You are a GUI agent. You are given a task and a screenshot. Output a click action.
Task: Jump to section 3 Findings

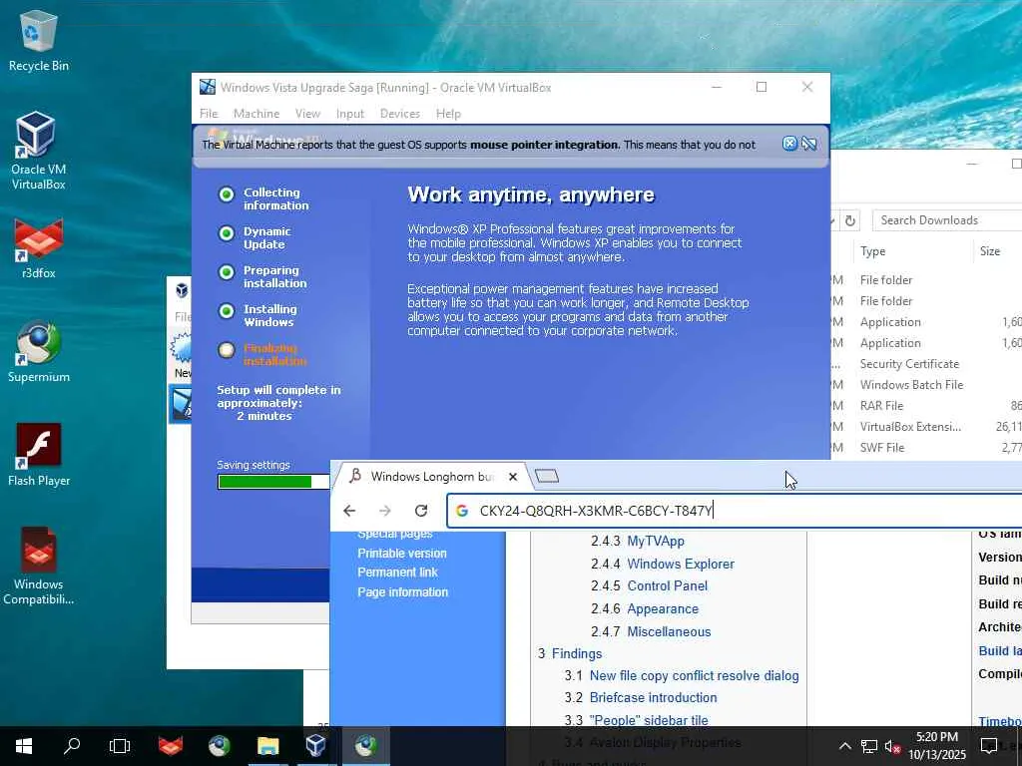click(x=577, y=653)
